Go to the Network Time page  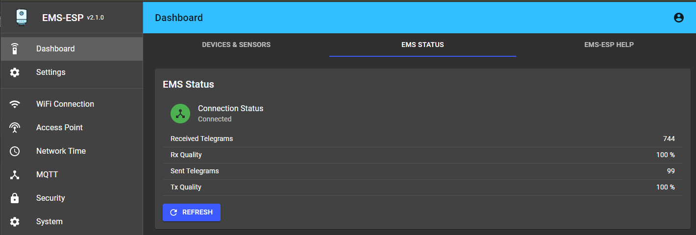(61, 151)
